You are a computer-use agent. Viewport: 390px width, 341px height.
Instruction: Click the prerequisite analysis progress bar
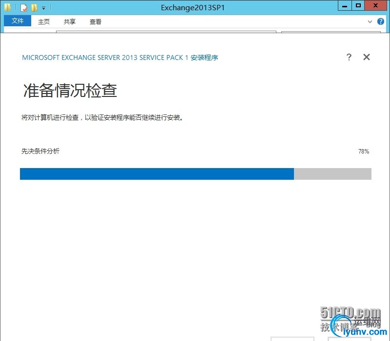tap(195, 174)
